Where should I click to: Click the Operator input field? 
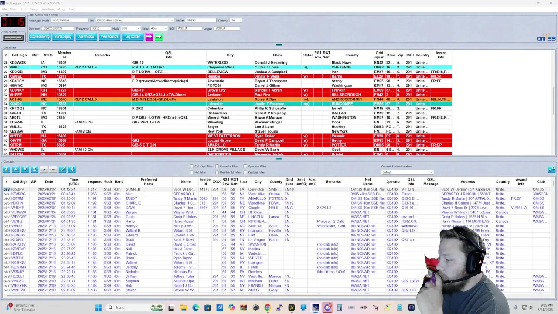click(x=58, y=28)
